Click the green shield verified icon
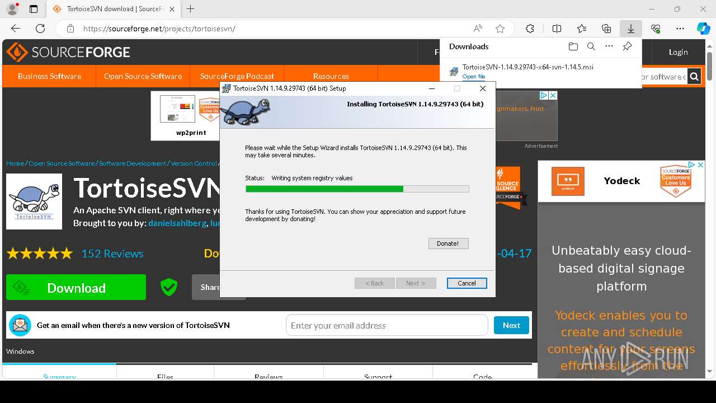 pos(169,287)
